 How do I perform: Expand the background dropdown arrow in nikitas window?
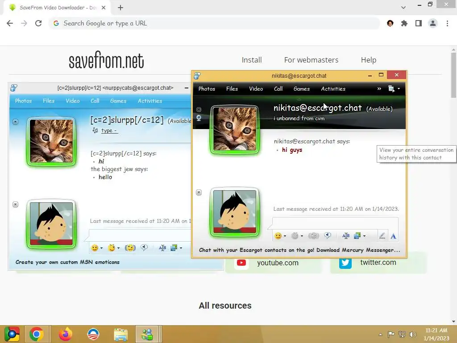(364, 236)
